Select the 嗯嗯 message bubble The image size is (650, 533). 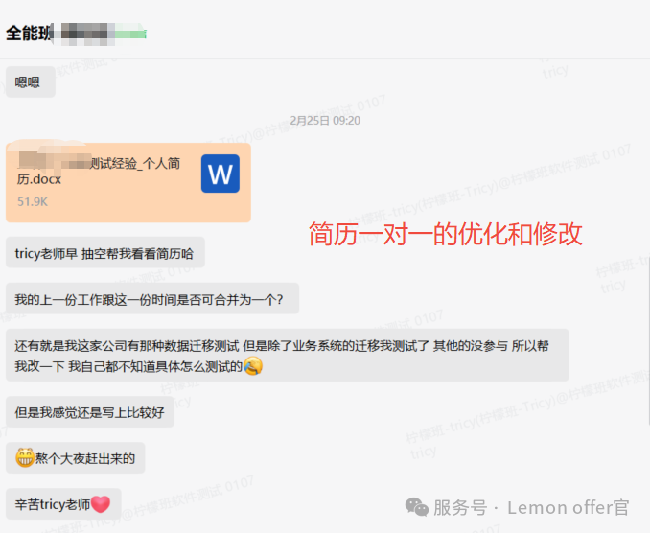31,82
